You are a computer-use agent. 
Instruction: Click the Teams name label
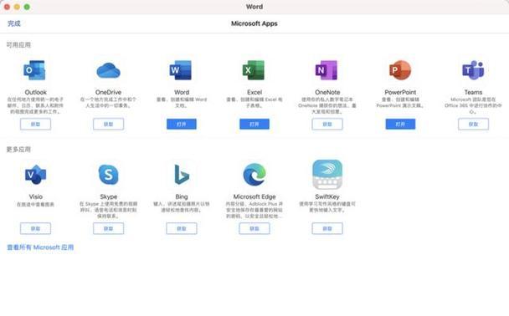coord(473,92)
